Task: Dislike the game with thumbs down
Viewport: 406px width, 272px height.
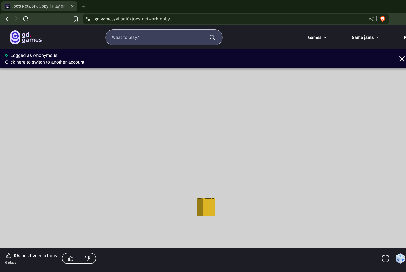Action: point(87,258)
